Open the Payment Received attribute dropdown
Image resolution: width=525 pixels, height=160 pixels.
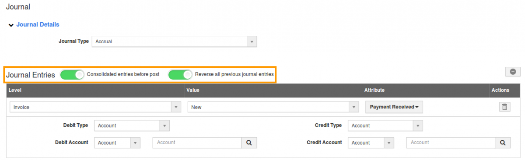point(394,107)
